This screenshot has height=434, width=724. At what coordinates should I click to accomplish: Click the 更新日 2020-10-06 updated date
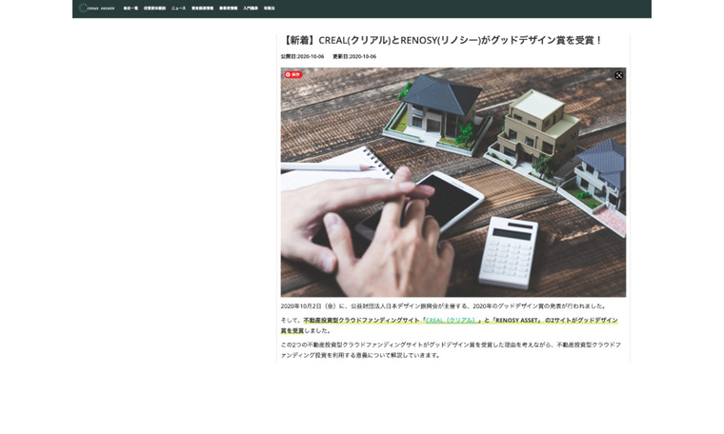pos(354,56)
